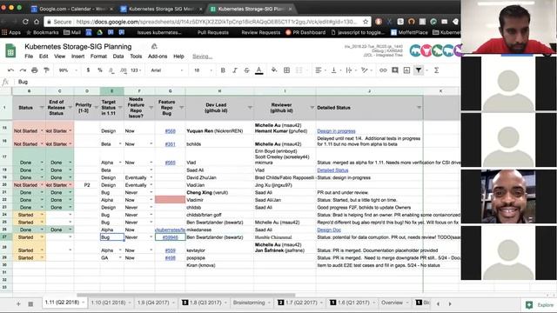Open Feature Repo Bug column filter arrow
557x313 pixels.
point(182,108)
